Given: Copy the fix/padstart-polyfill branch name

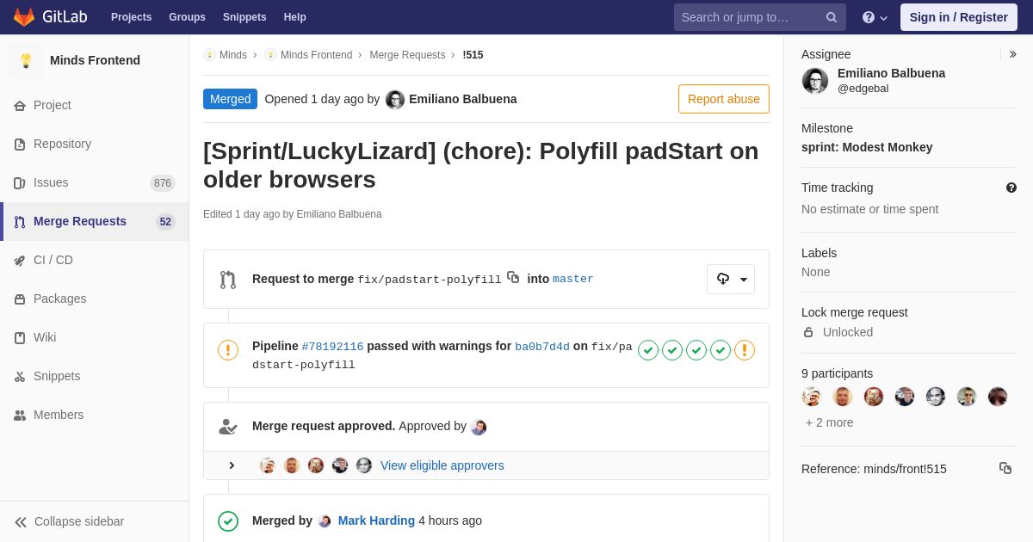Looking at the screenshot, I should coord(513,277).
